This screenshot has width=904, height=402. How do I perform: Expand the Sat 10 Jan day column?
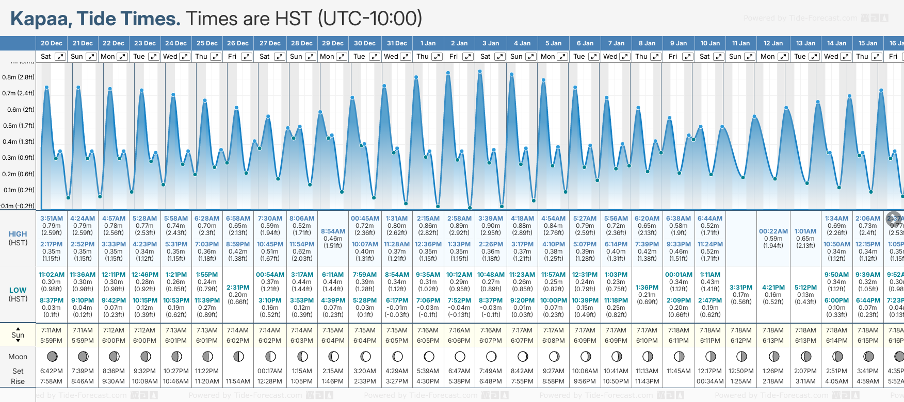(718, 57)
